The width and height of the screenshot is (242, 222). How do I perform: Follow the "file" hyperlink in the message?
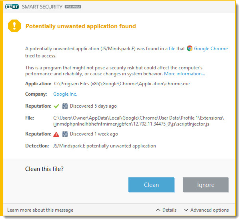172,49
